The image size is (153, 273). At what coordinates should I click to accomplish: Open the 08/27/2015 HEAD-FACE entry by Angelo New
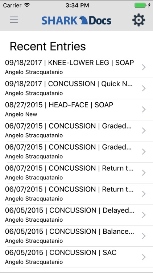[x=76, y=110]
